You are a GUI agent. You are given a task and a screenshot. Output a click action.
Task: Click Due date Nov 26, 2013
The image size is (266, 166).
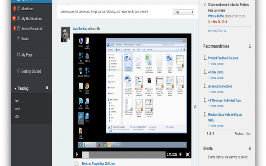coord(220,22)
